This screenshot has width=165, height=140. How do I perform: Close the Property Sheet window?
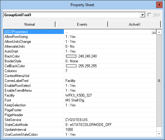point(159,5)
